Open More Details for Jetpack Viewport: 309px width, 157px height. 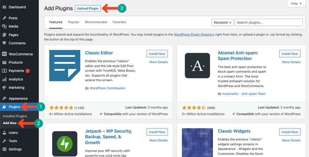click(158, 140)
